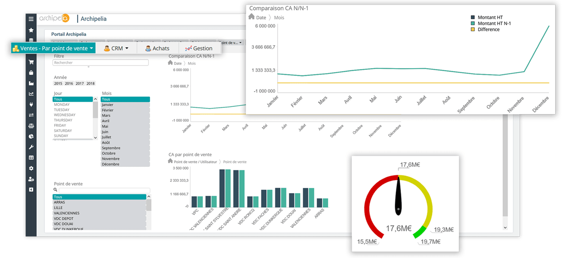571x258 pixels.
Task: Open the hamburger menu in the sidebar
Action: [x=31, y=19]
